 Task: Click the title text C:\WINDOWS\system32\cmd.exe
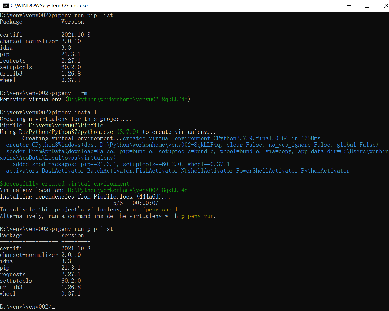(49, 6)
